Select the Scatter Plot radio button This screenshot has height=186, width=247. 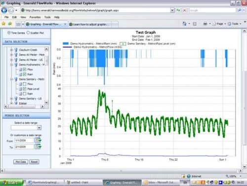click(28, 33)
